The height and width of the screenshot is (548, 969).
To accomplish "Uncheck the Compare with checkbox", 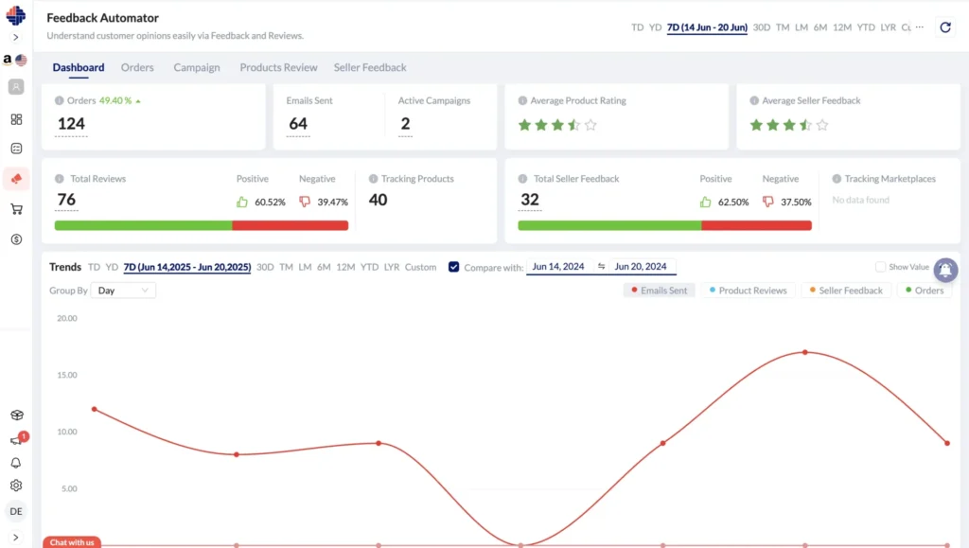I will pyautogui.click(x=453, y=267).
